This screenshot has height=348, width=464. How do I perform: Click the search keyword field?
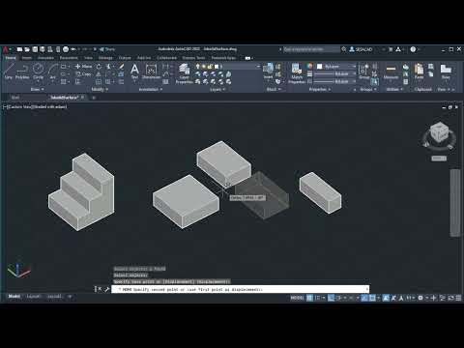click(311, 49)
